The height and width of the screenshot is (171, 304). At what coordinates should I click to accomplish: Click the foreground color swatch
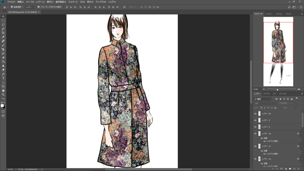[2, 106]
